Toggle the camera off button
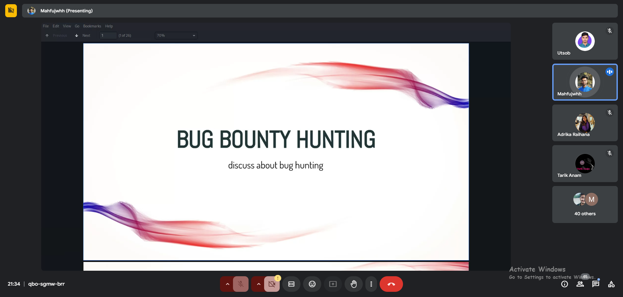 pos(272,284)
